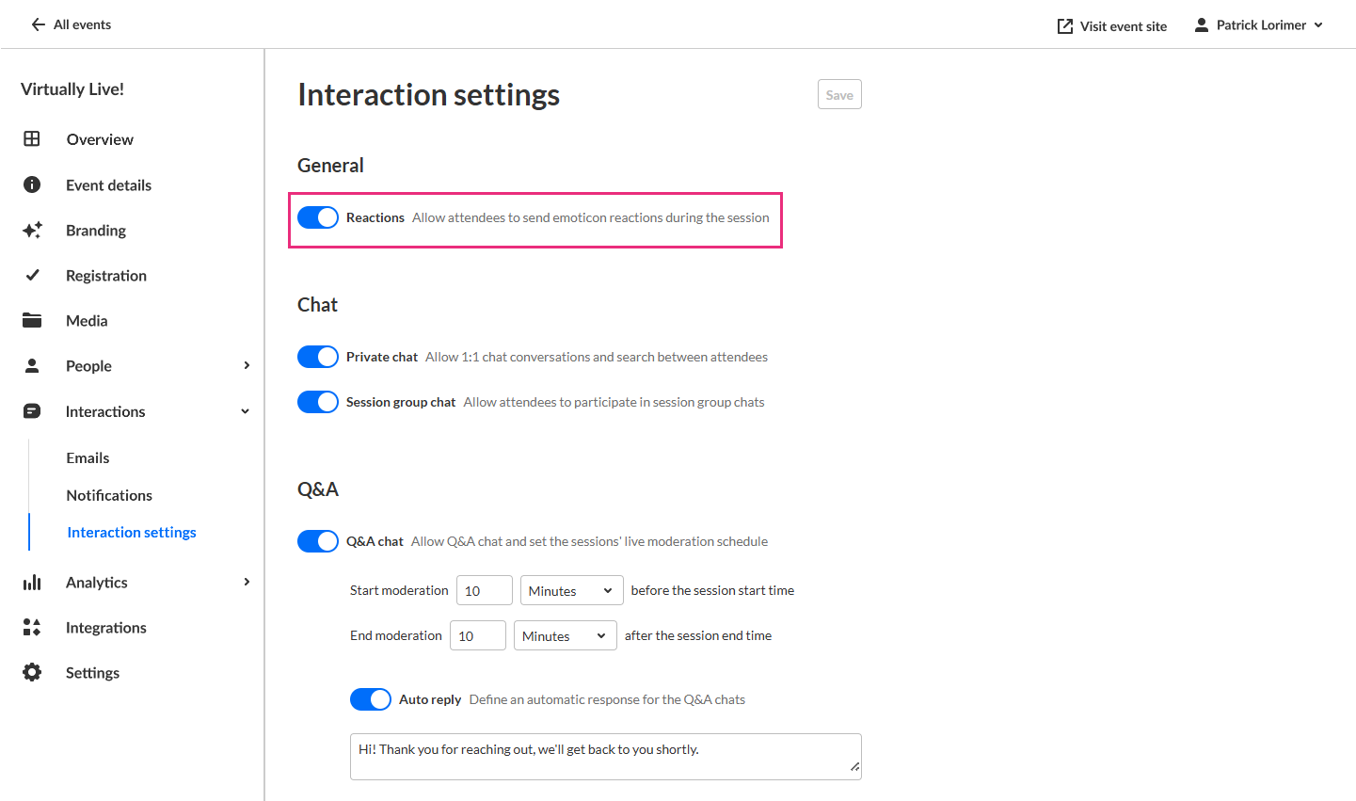Click the Integrations shapes icon
This screenshot has width=1356, height=801.
(x=32, y=627)
